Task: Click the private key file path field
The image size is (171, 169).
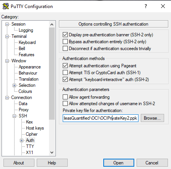Action: pos(101,118)
